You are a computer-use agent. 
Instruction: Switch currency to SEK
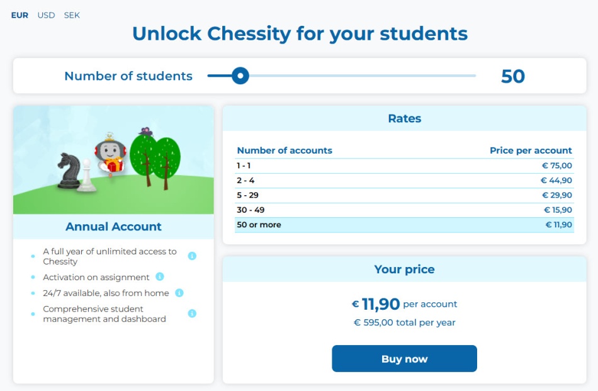point(72,15)
